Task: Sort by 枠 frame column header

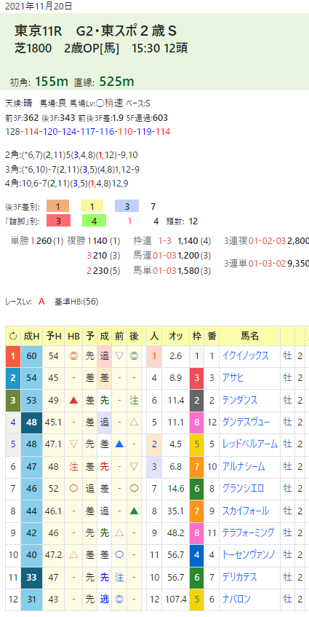Action: (197, 336)
